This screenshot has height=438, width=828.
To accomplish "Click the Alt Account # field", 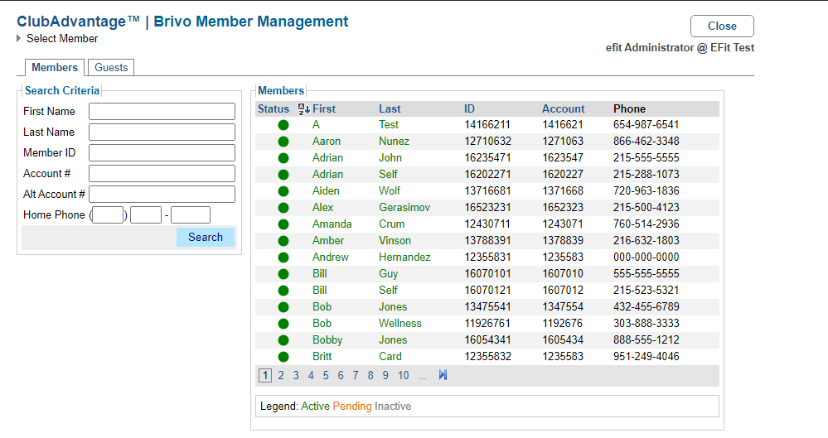I will pos(162,194).
